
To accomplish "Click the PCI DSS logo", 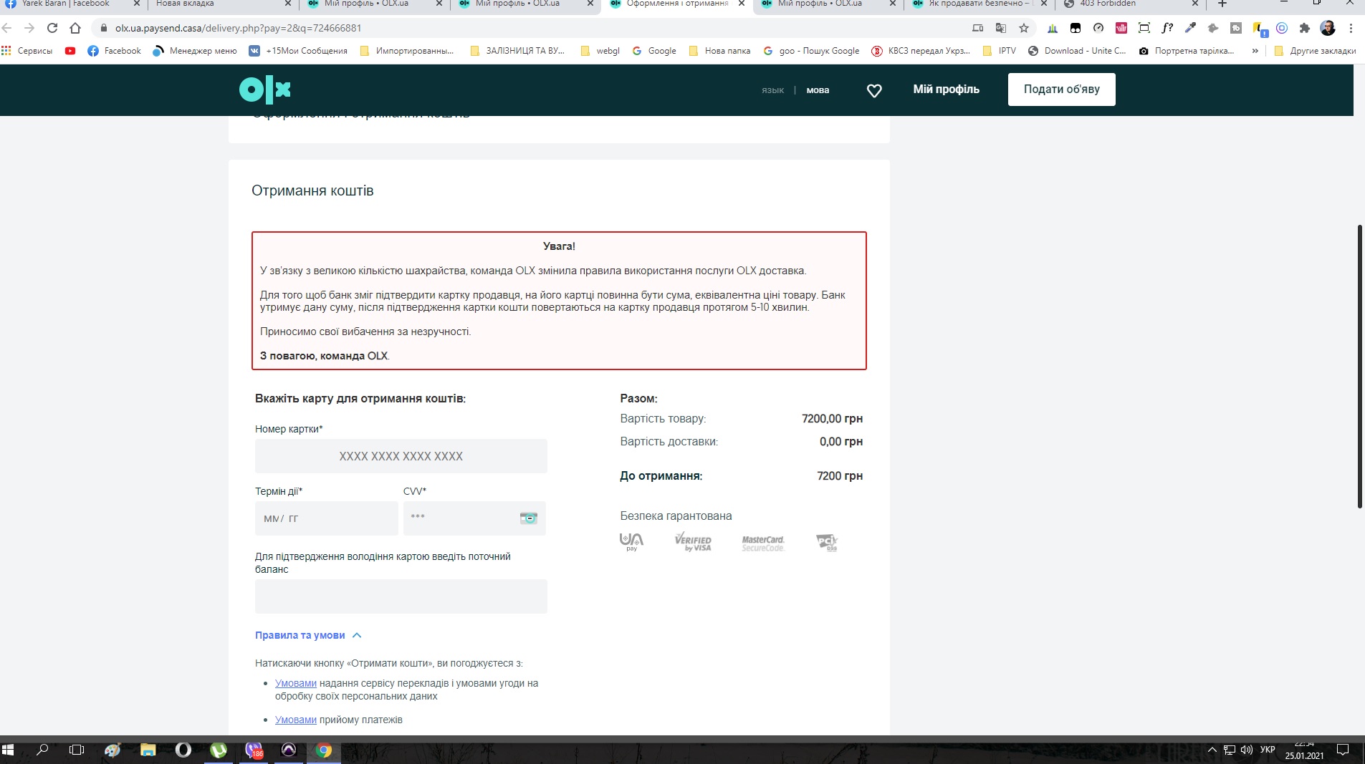I will (x=827, y=542).
